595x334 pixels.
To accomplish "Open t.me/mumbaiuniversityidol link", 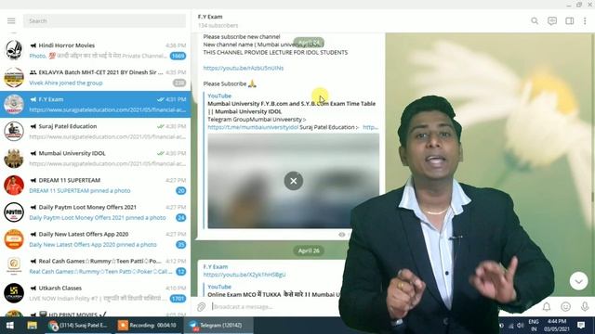I will 253,127.
